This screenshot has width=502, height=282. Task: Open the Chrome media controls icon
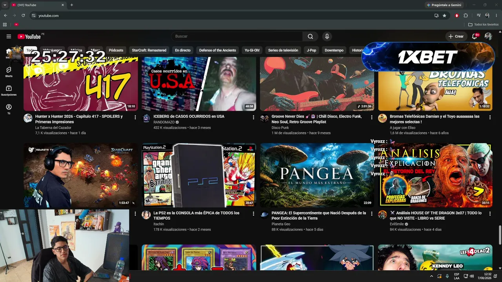coord(479,16)
